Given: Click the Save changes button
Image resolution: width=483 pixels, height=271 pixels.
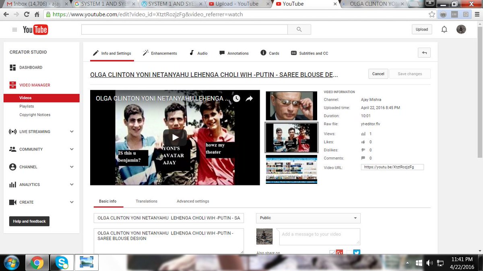Looking at the screenshot, I should pos(410,74).
